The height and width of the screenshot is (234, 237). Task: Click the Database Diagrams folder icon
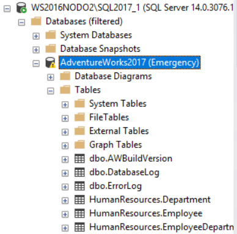(65, 76)
